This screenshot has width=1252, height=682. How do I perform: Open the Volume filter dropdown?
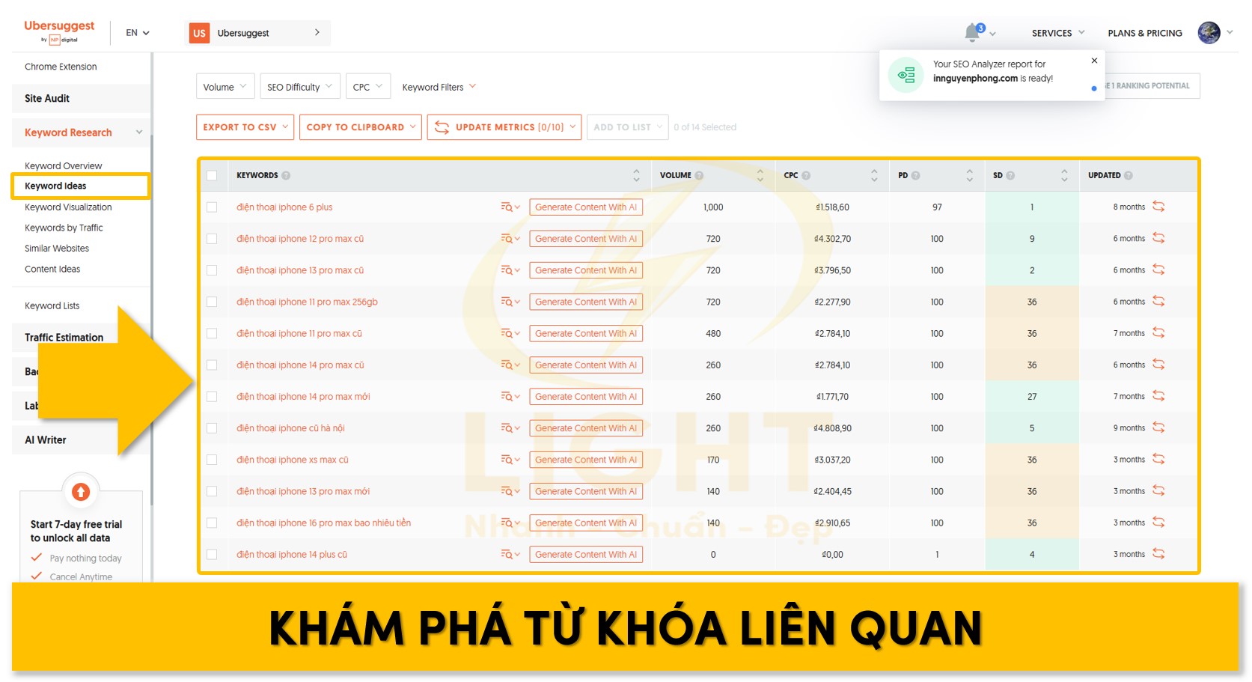click(x=225, y=87)
